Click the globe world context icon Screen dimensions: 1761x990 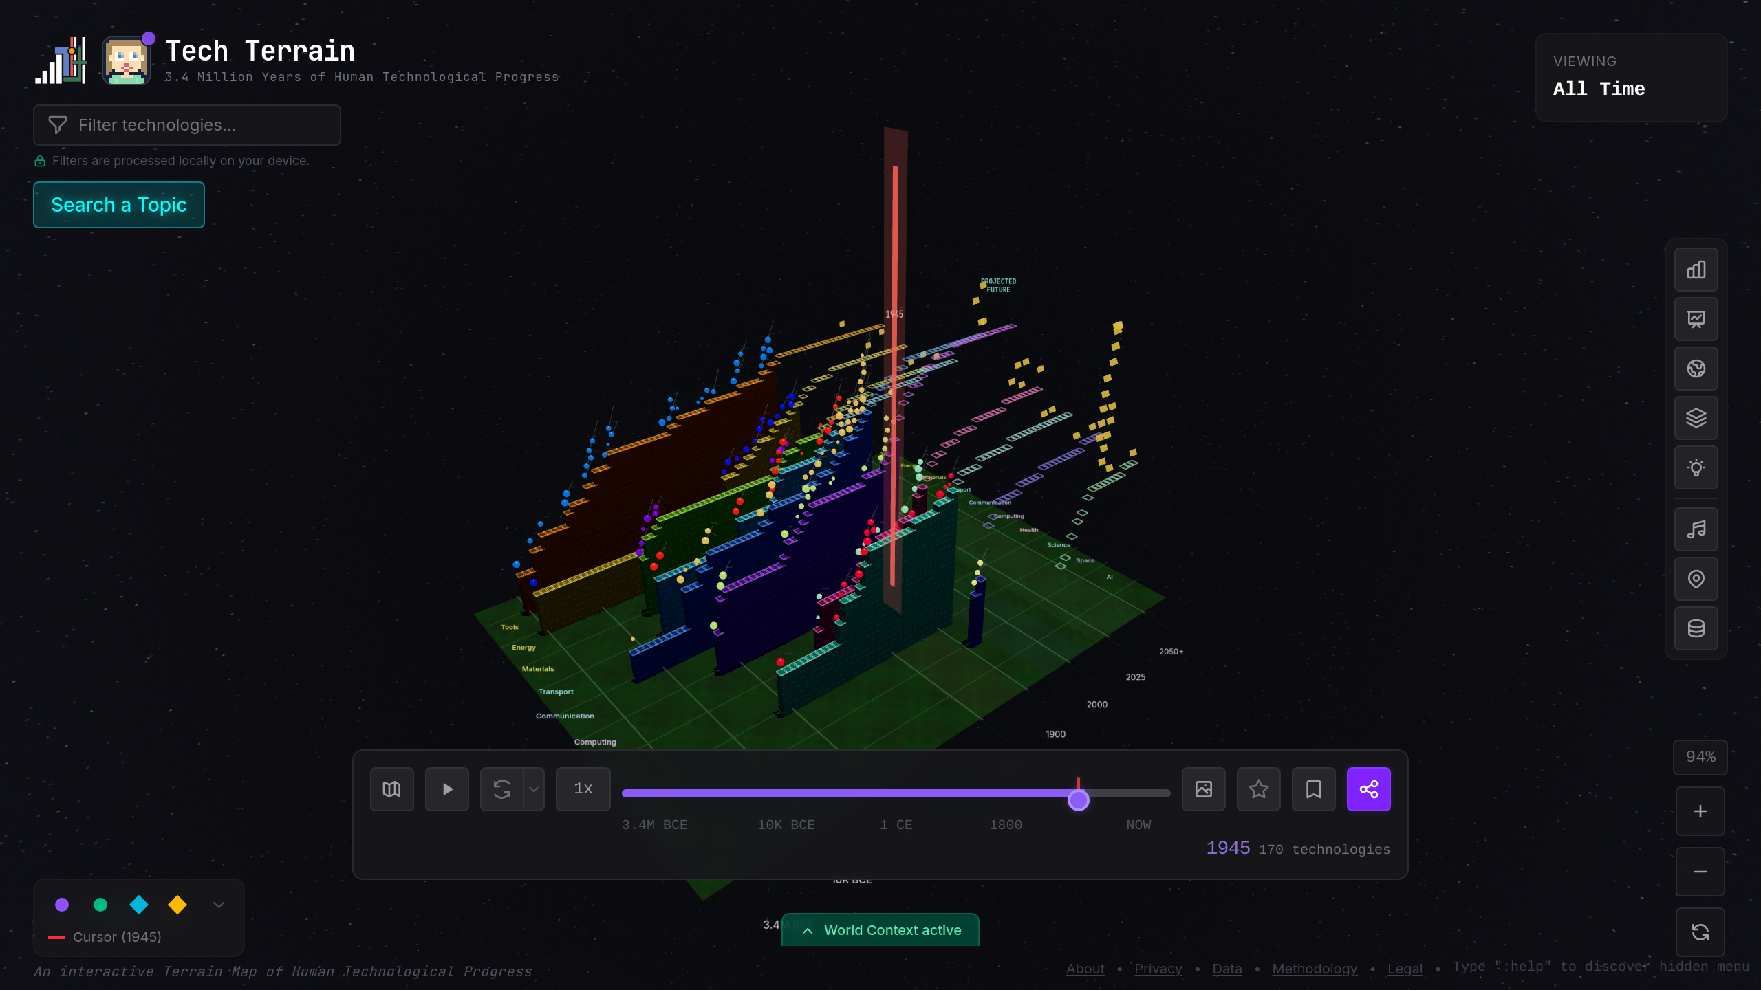coord(1696,368)
